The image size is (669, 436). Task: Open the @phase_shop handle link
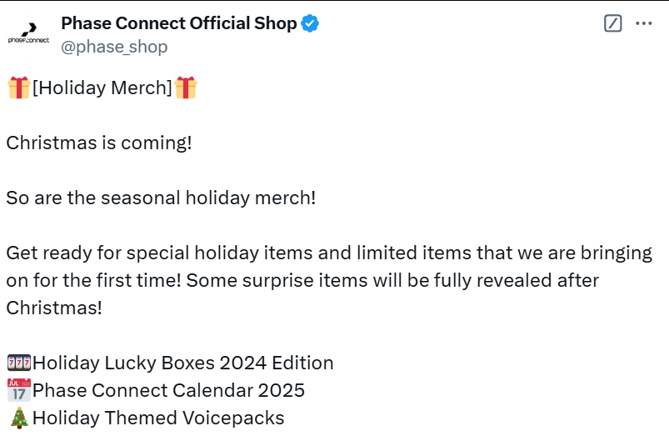(114, 47)
